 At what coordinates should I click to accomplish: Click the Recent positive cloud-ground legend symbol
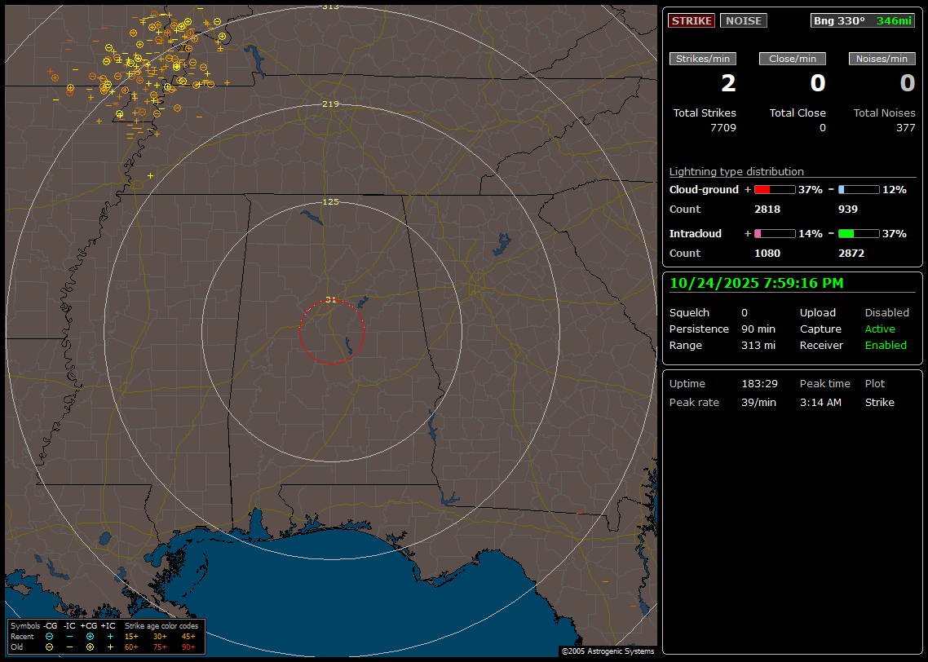pyautogui.click(x=90, y=636)
